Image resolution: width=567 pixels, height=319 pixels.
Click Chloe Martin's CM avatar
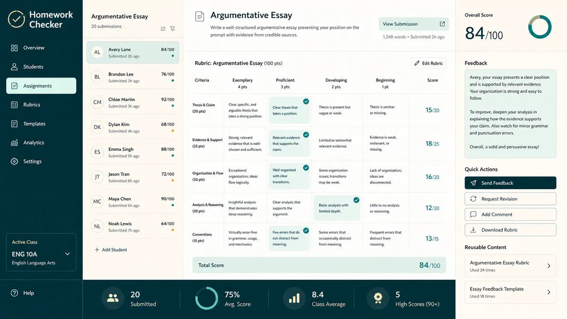[97, 102]
